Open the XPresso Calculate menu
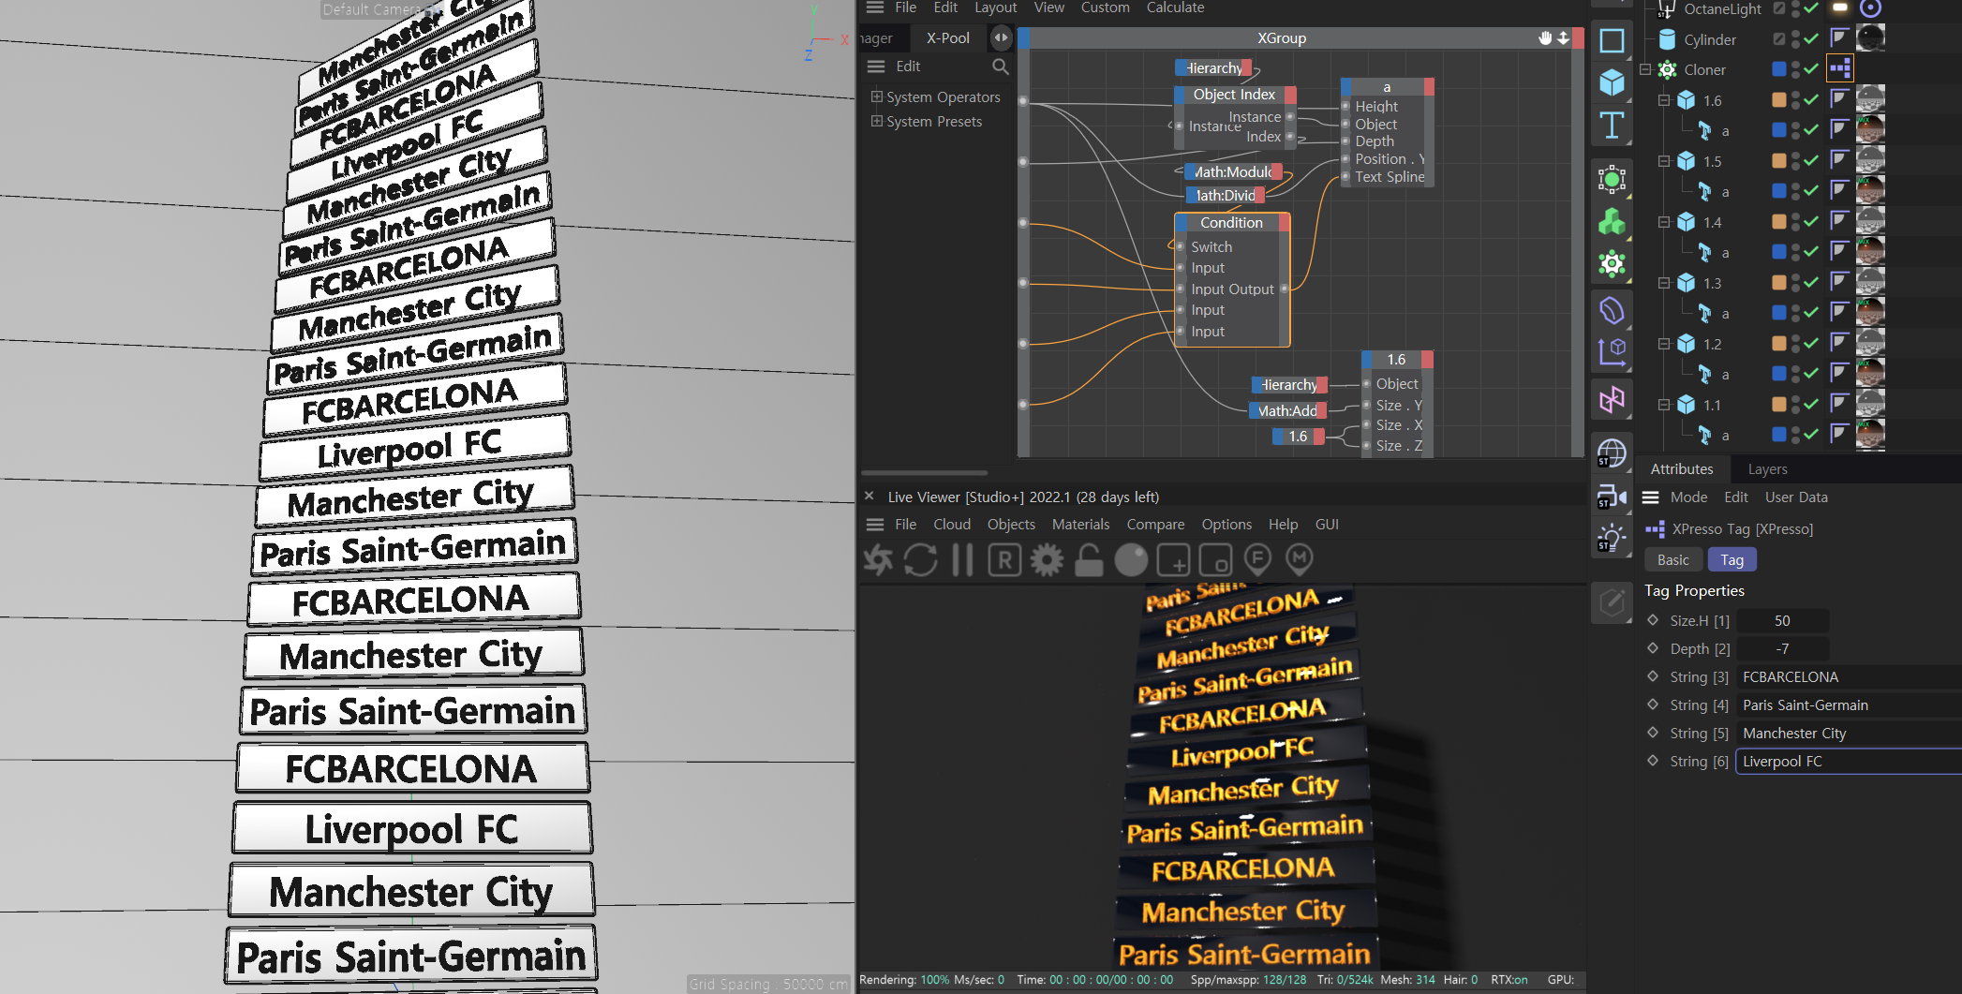 (x=1175, y=7)
